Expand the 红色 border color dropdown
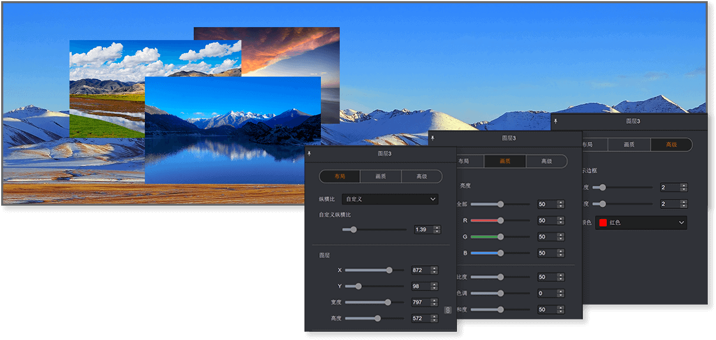716x340 pixels. click(641, 223)
